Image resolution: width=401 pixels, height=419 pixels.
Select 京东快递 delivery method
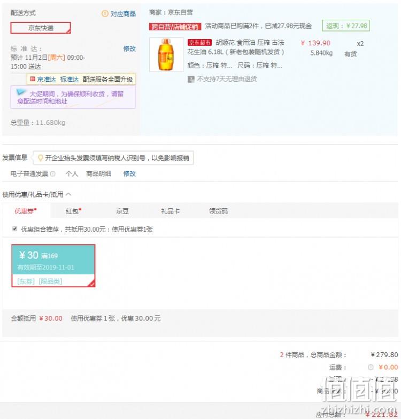point(41,28)
